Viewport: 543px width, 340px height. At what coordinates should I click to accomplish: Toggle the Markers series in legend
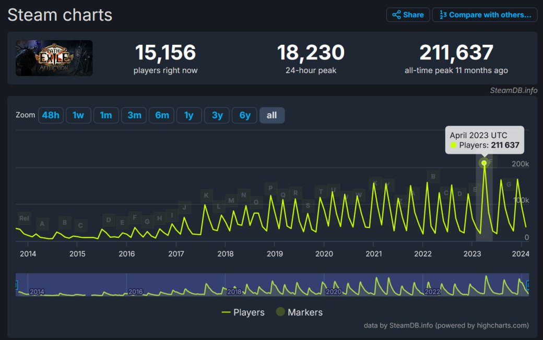300,312
